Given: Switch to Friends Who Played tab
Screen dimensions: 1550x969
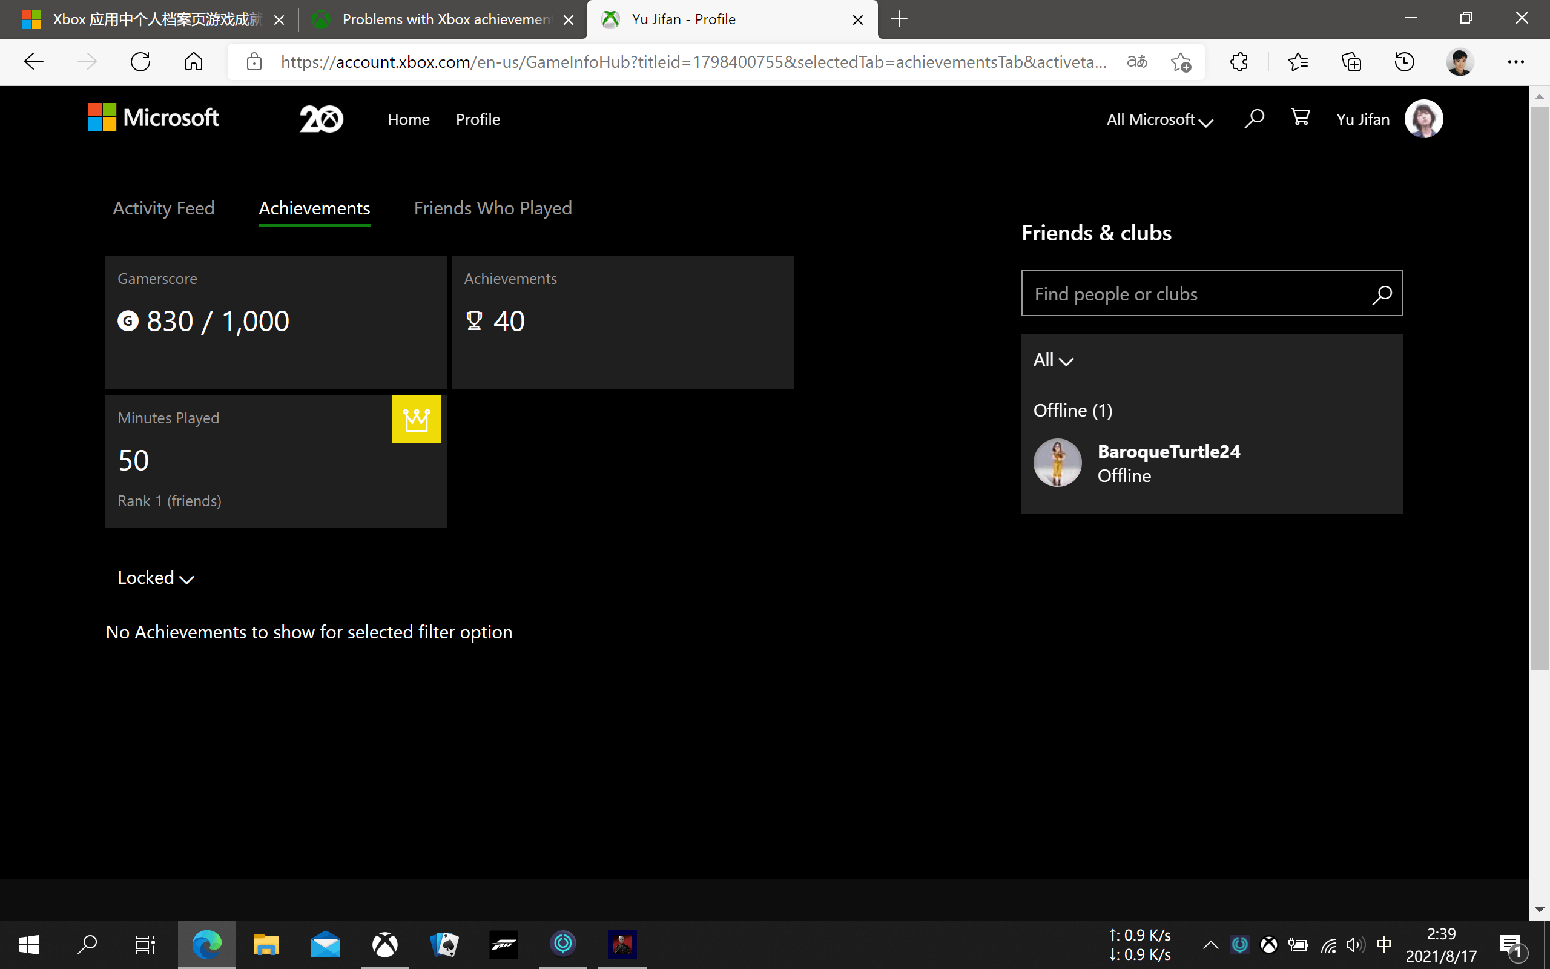Looking at the screenshot, I should pyautogui.click(x=492, y=208).
